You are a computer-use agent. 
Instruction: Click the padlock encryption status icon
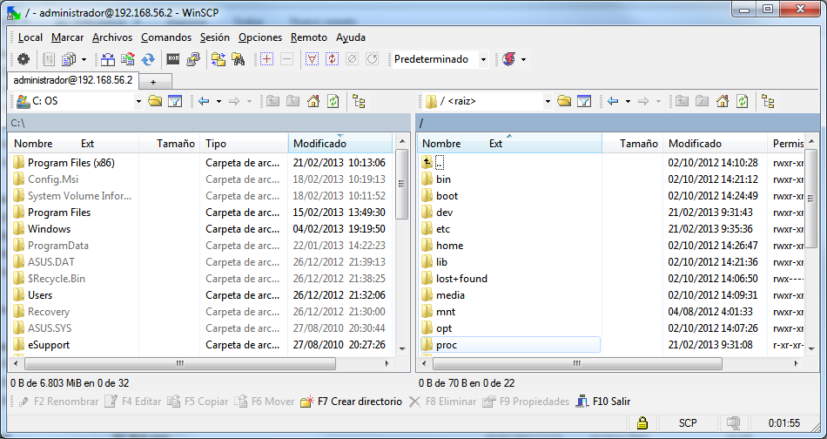[x=642, y=423]
